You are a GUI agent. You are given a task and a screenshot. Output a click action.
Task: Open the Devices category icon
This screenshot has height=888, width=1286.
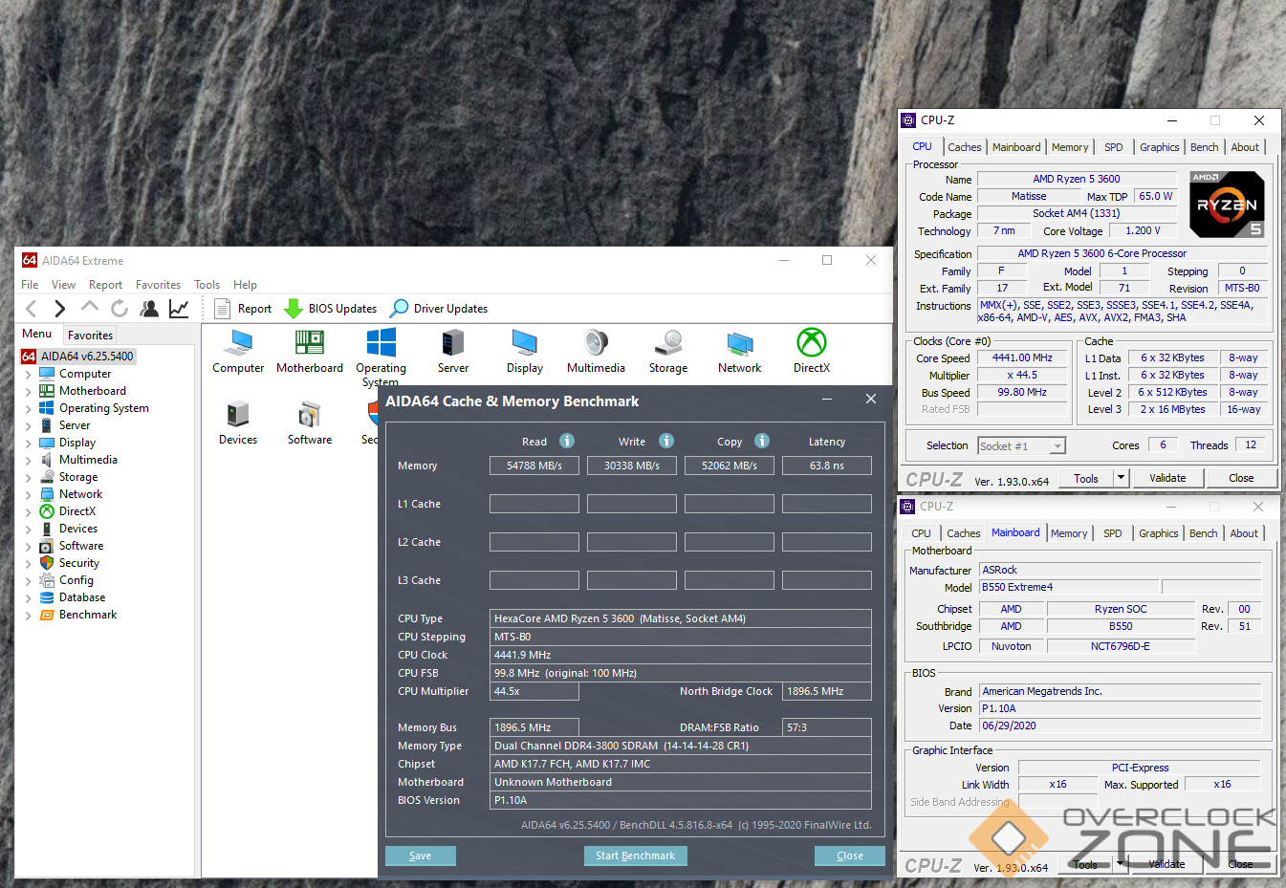click(x=238, y=423)
